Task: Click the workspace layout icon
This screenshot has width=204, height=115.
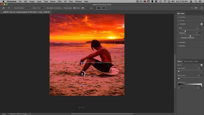Action: click(196, 8)
